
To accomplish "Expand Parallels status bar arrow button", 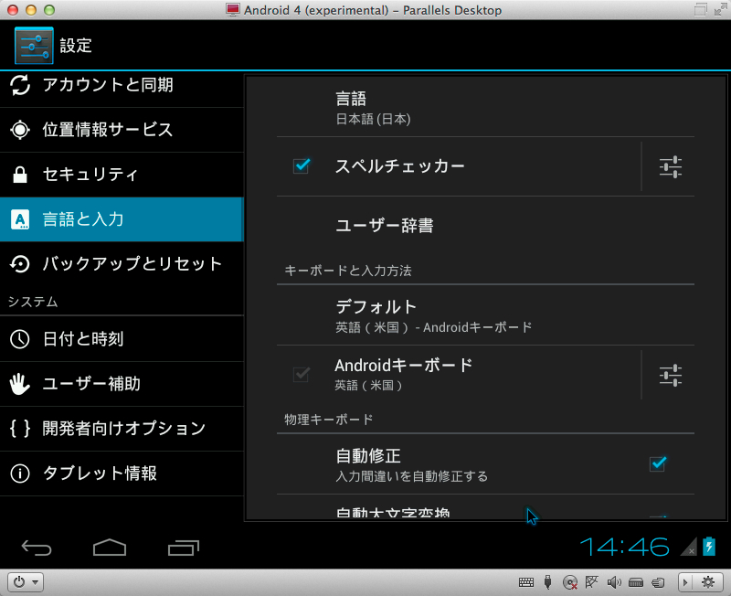I will coord(685,582).
